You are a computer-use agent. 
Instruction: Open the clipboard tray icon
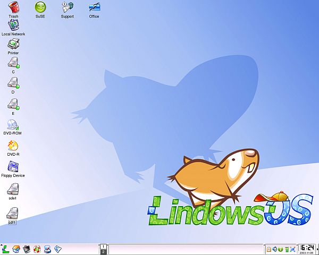click(x=268, y=249)
